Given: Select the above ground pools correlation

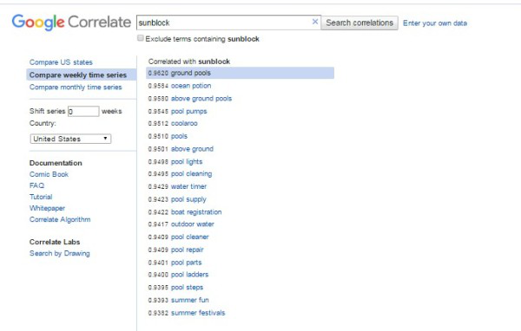Looking at the screenshot, I should [x=201, y=99].
